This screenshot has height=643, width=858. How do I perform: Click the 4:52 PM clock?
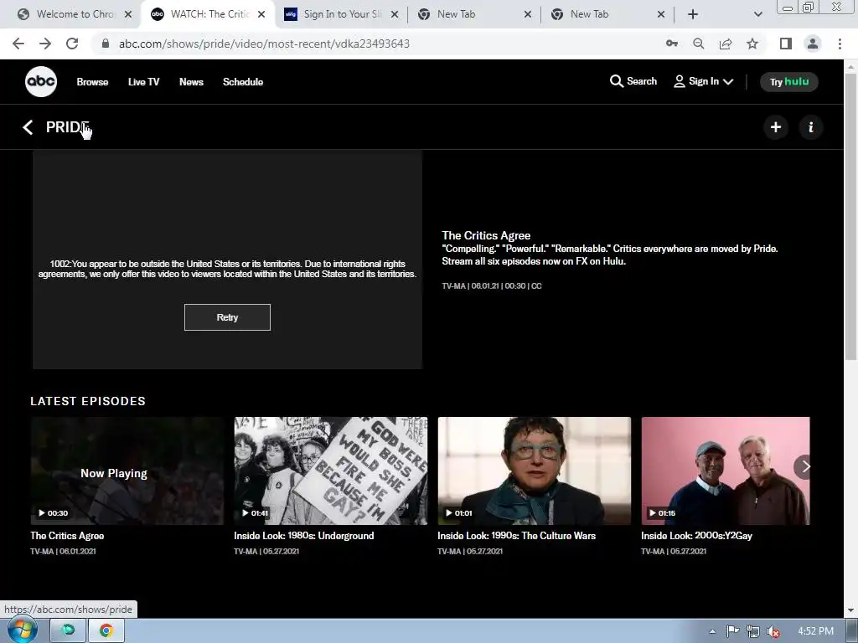pyautogui.click(x=815, y=631)
